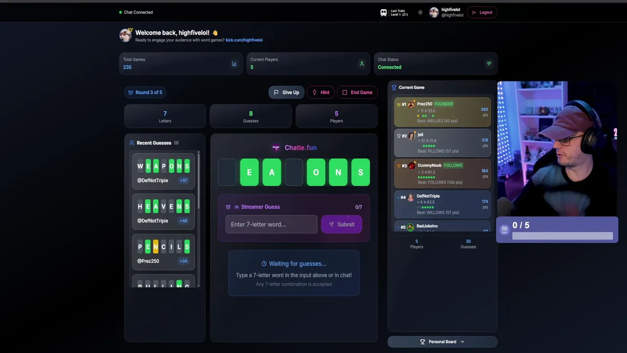Click the green letter O tile on board

316,172
